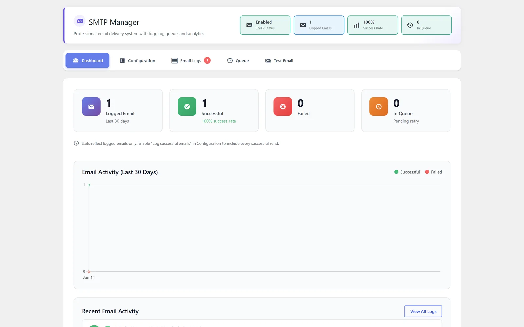Click the 'Email Activity (Last 30 Days)' heading
The image size is (524, 327).
[x=120, y=172]
